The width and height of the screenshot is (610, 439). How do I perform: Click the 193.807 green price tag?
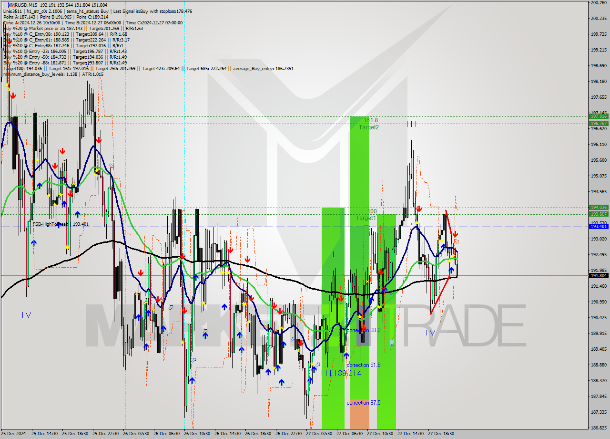(599, 214)
